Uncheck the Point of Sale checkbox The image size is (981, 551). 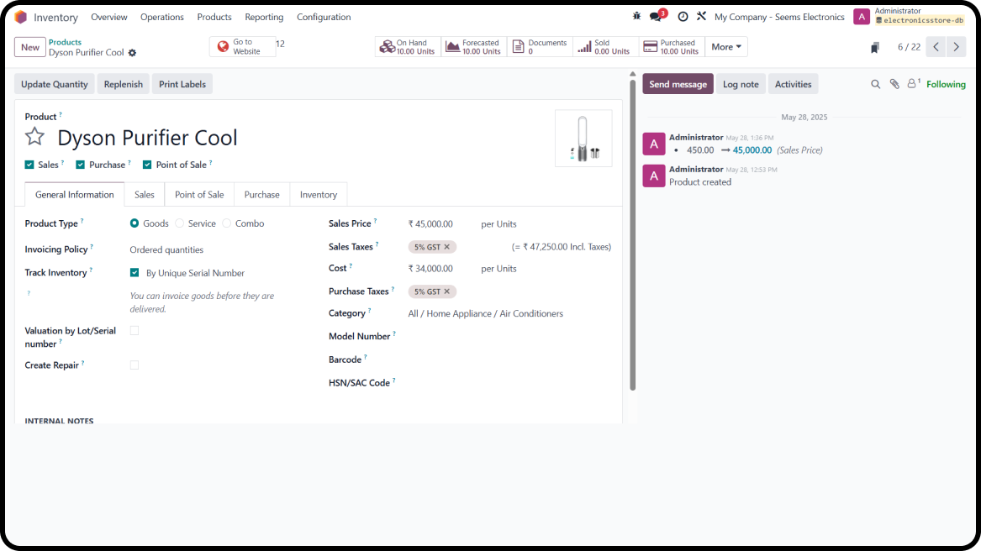(x=147, y=165)
